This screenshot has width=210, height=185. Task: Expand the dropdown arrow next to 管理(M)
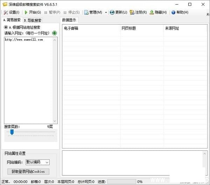coord(106,13)
